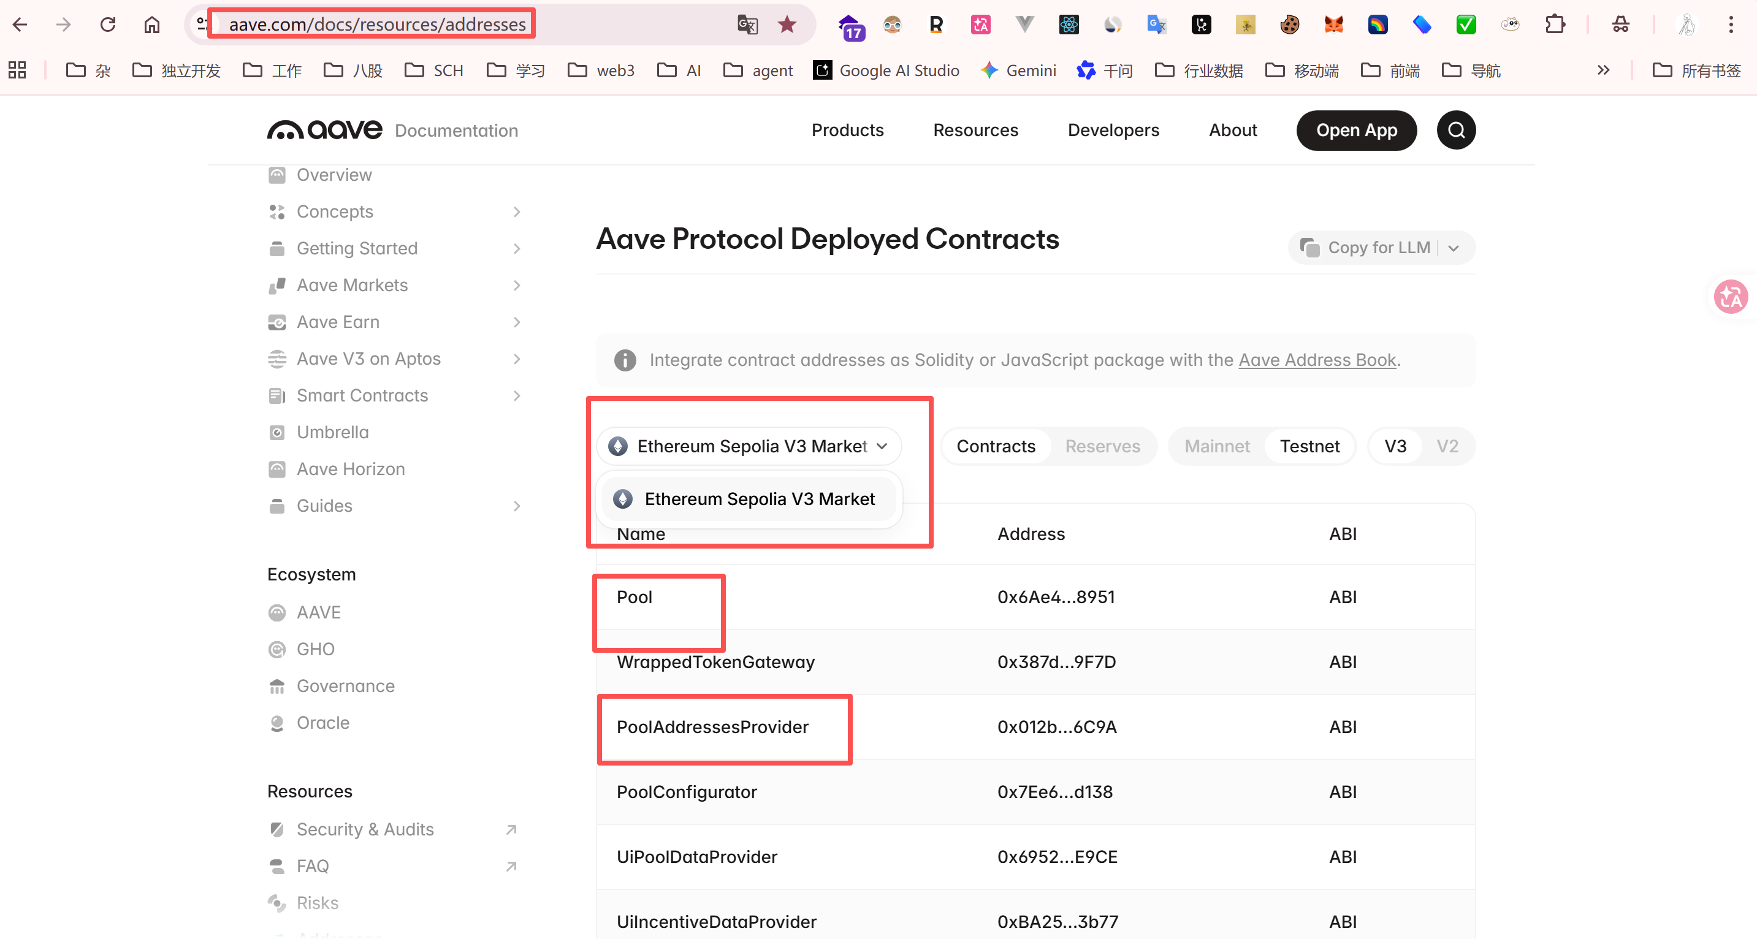The height and width of the screenshot is (939, 1757).
Task: Switch network toggle to Mainnet
Action: coord(1217,446)
